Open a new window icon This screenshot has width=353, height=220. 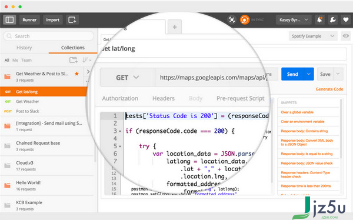coord(72,20)
